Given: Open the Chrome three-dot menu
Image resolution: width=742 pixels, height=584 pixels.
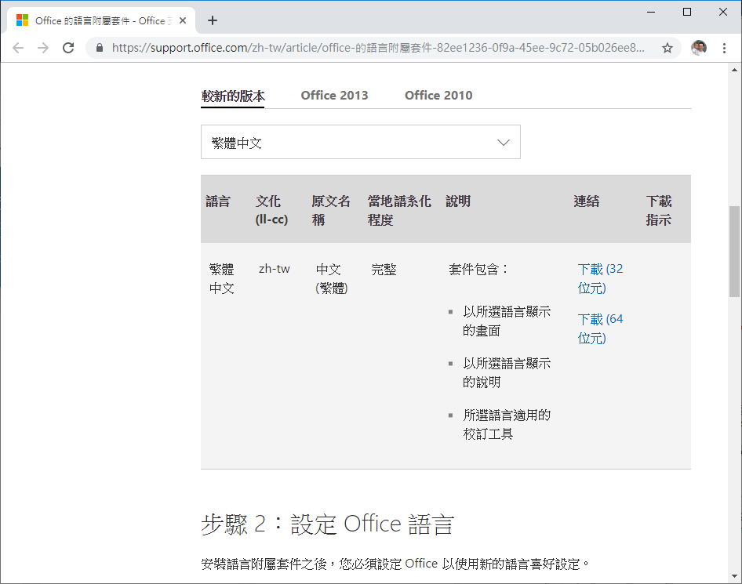Looking at the screenshot, I should pos(724,48).
